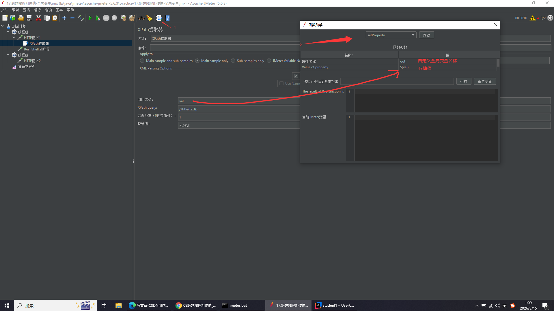Open the 编辑 menu

point(15,10)
